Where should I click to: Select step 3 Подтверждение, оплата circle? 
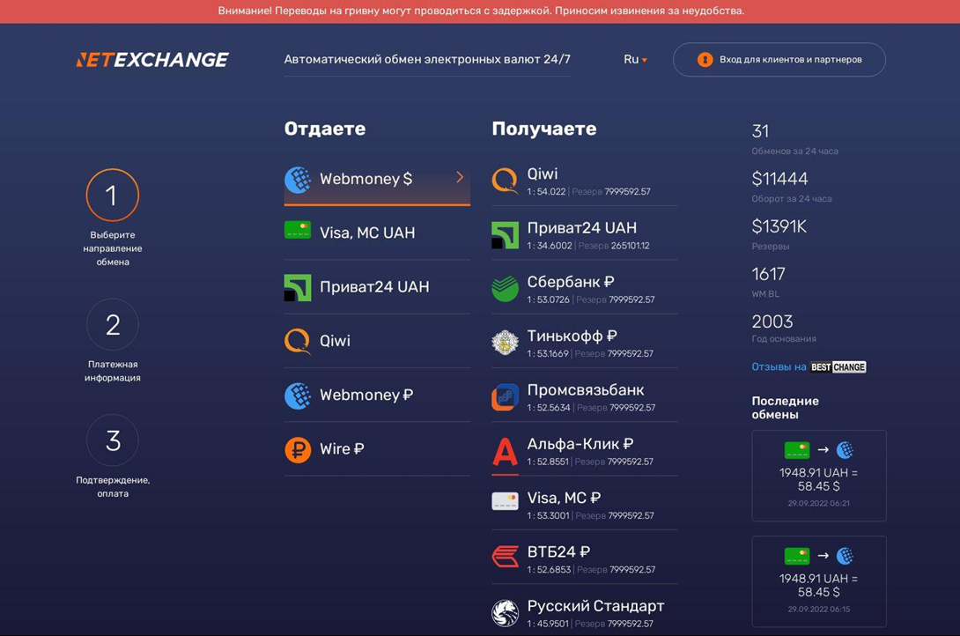(112, 440)
